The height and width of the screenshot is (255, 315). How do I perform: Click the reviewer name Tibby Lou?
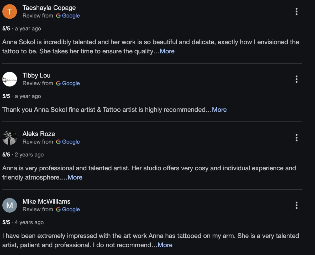click(x=36, y=75)
